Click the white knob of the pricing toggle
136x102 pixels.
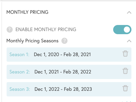pos(127,30)
